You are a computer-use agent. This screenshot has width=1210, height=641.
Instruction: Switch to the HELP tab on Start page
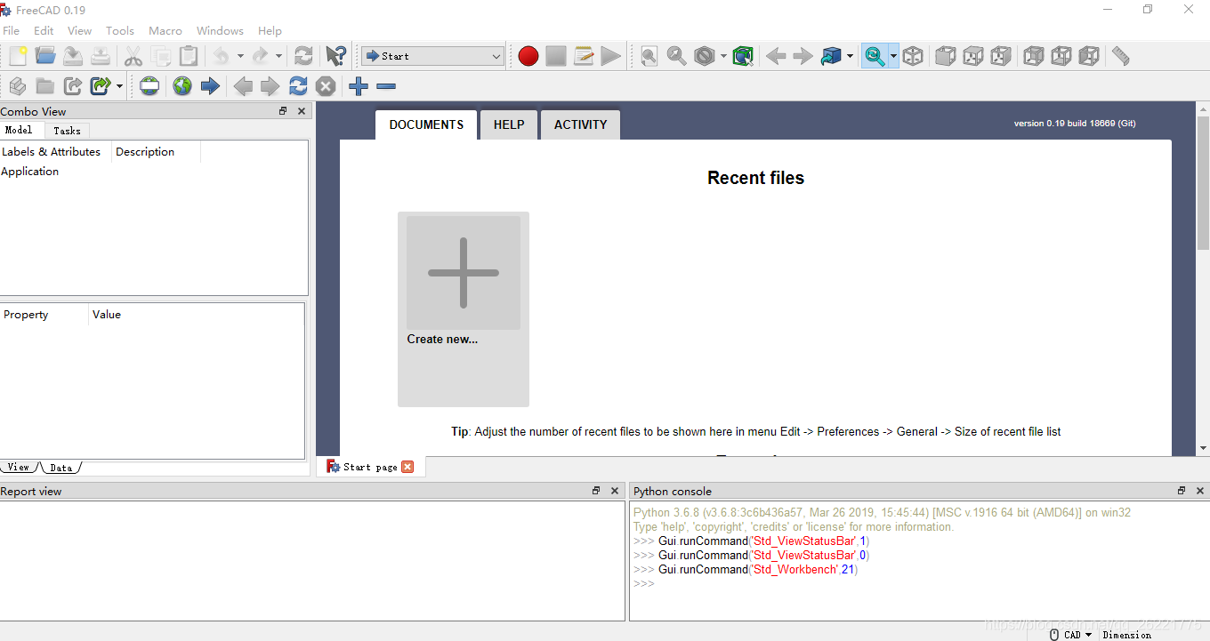[x=509, y=124]
